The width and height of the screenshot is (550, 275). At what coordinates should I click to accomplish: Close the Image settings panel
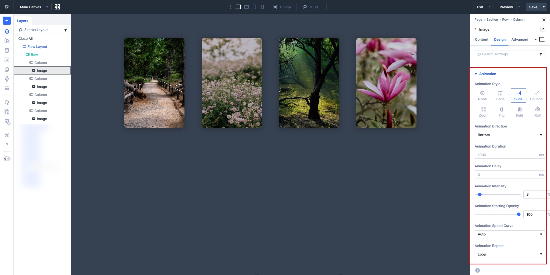(x=544, y=20)
